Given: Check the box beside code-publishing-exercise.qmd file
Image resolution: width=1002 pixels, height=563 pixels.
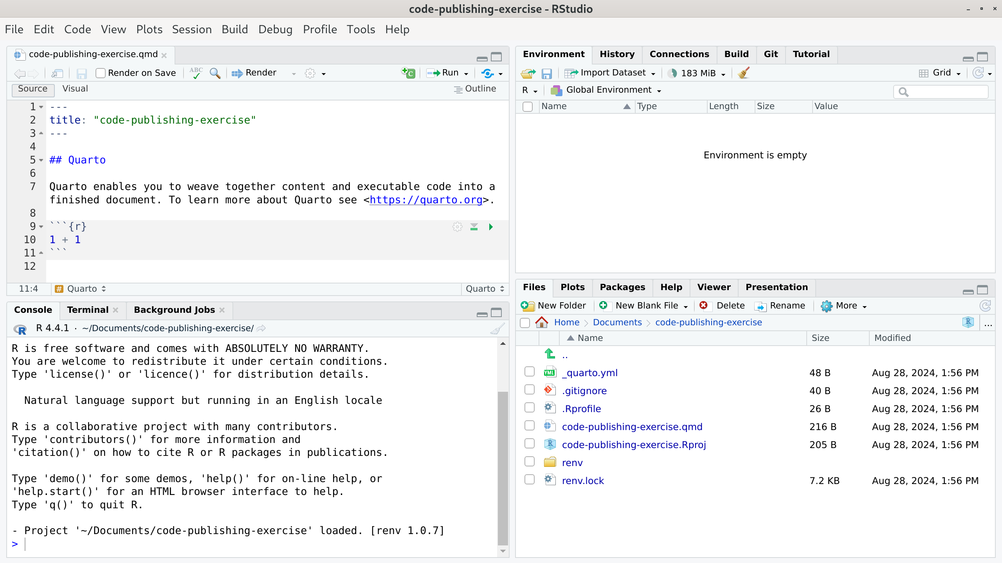Looking at the screenshot, I should click(x=530, y=426).
